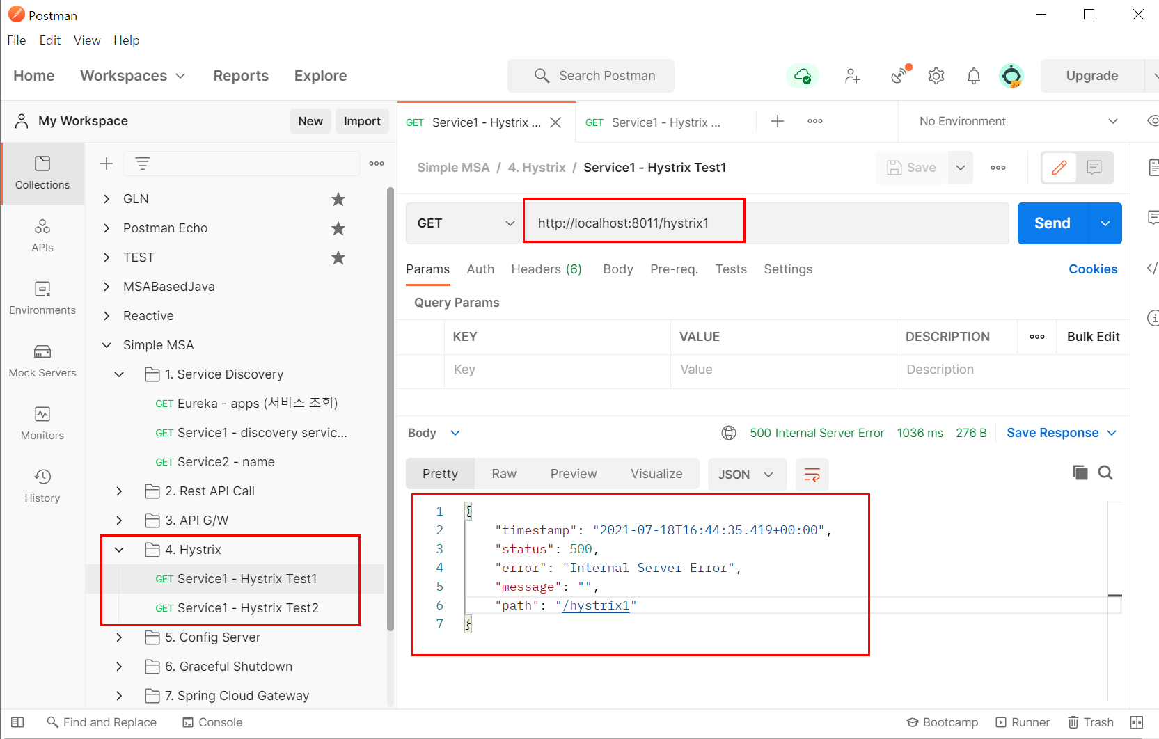Unstar the GLN collection
The width and height of the screenshot is (1159, 739).
(338, 200)
